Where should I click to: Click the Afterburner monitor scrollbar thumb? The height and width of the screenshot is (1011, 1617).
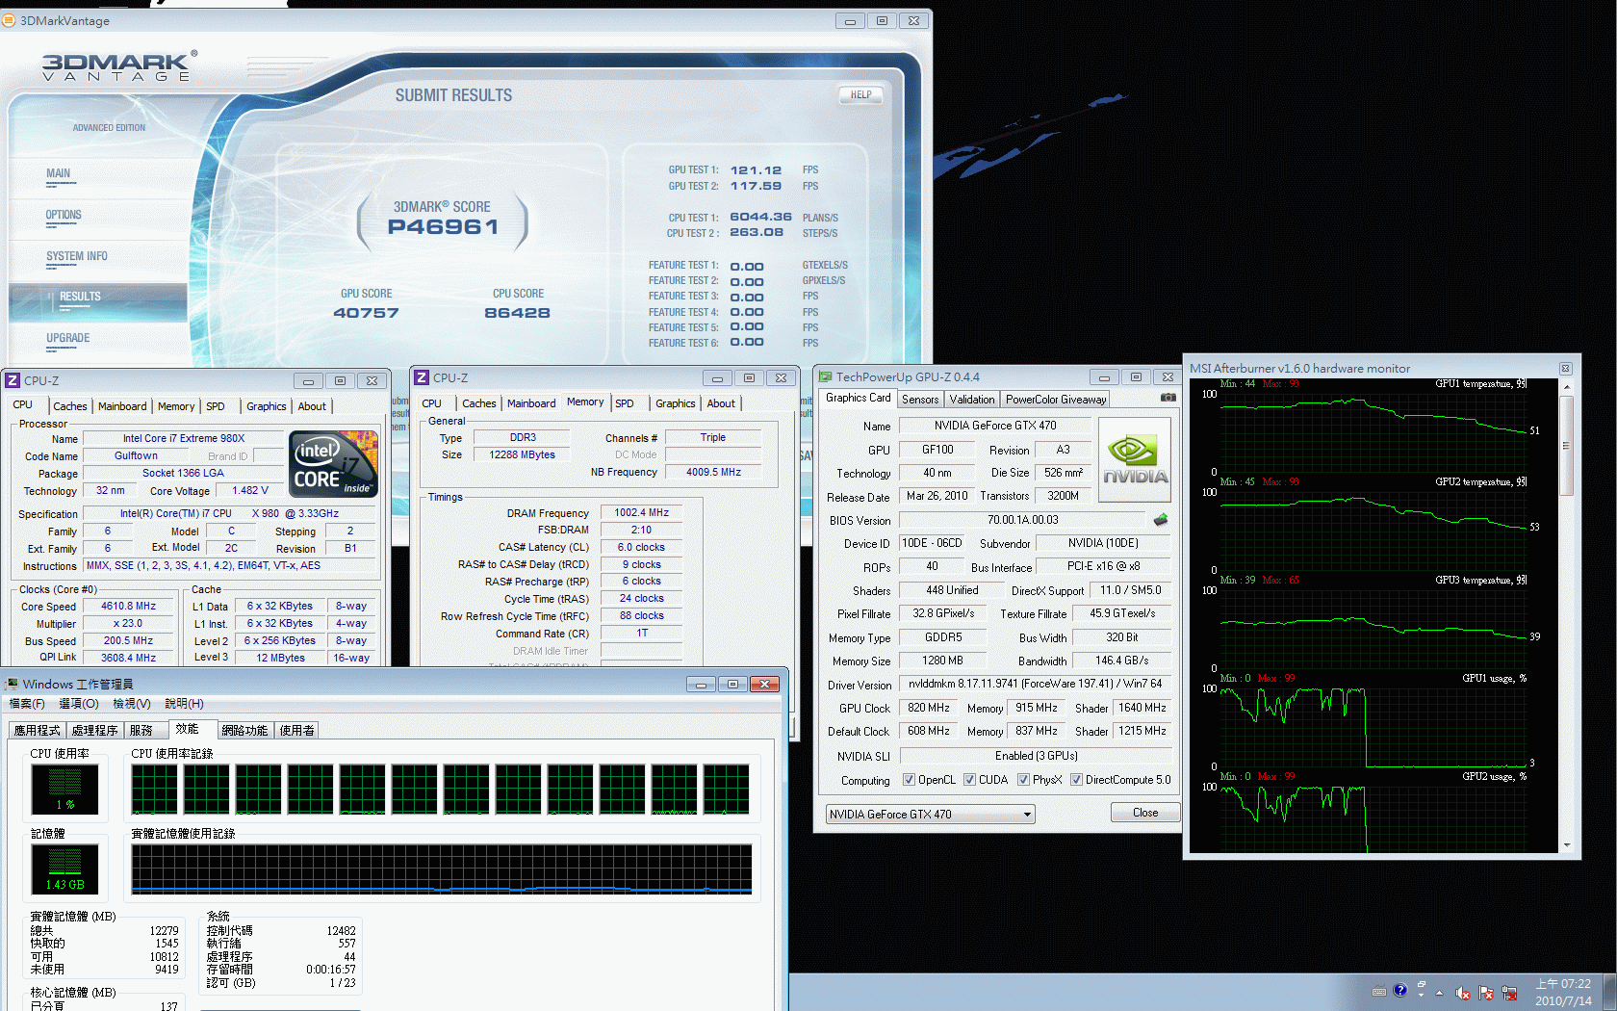point(1567,445)
